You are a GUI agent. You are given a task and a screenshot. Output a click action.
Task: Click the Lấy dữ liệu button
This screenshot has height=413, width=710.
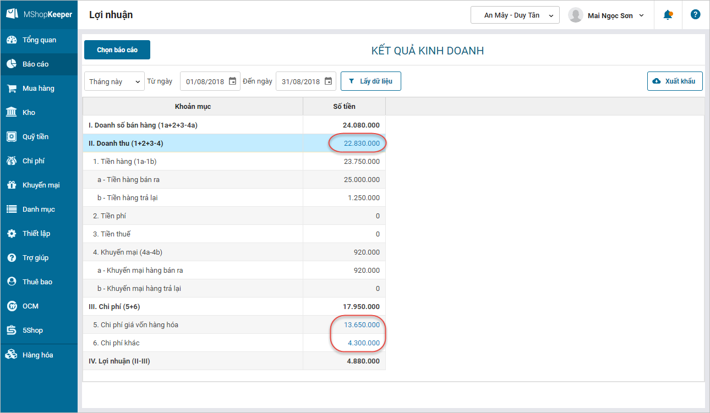(371, 81)
